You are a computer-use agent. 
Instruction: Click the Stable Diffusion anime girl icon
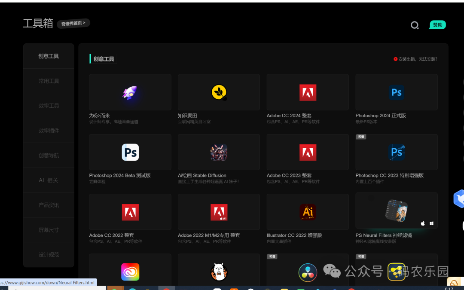[219, 153]
